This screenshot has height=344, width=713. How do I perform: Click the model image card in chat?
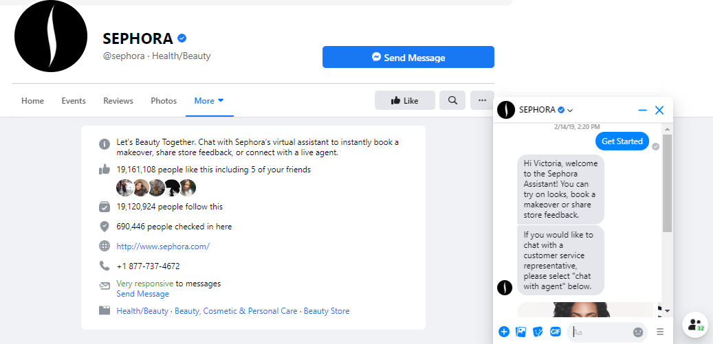[585, 310]
